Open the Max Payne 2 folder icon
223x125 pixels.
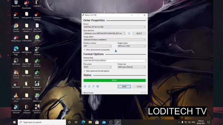[x=26, y=73]
